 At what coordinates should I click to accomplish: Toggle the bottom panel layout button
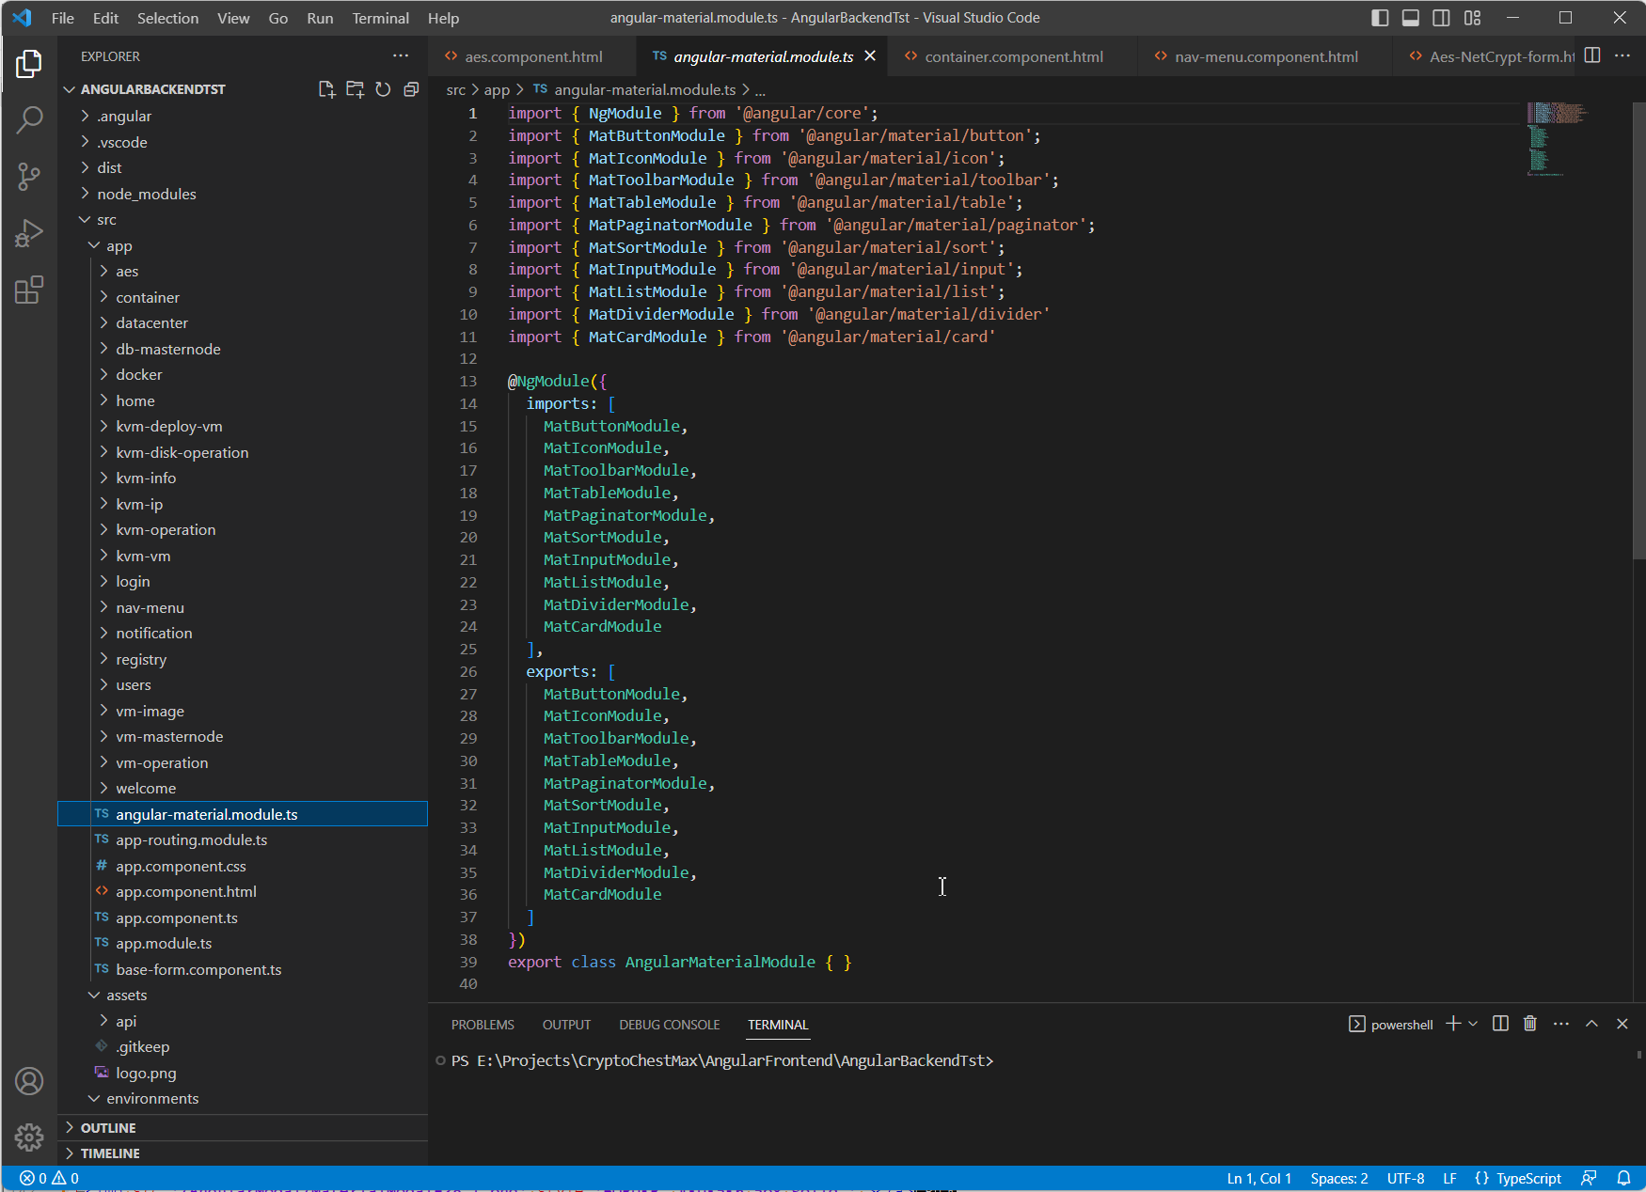click(x=1411, y=18)
